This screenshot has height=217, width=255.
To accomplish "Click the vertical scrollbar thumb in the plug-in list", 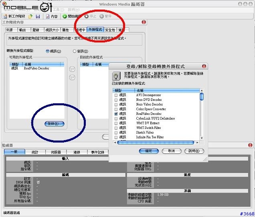I will [x=202, y=96].
